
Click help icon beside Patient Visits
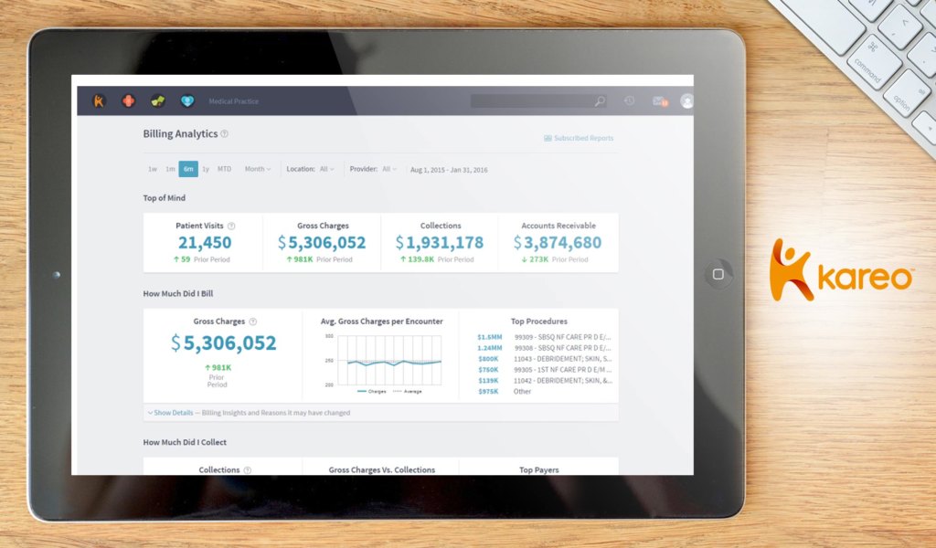point(231,226)
